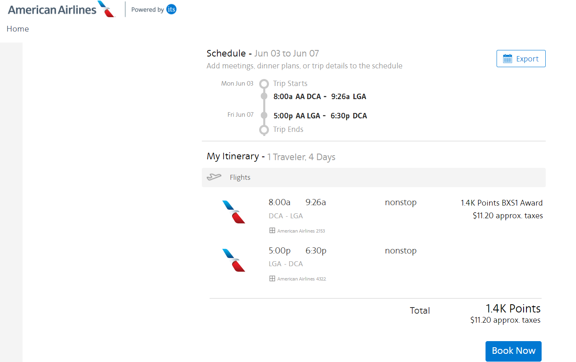The image size is (576, 362).
Task: Click seat map icon for American Airlines 4322
Action: click(x=272, y=278)
